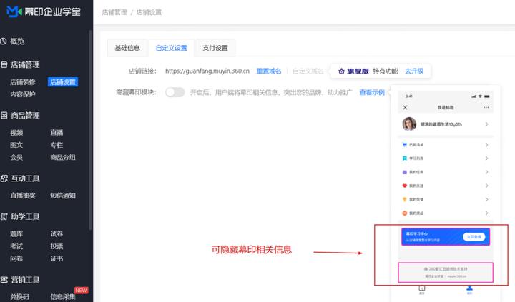Click the shop URL guanfang.muyin.360.cn

pos(207,71)
